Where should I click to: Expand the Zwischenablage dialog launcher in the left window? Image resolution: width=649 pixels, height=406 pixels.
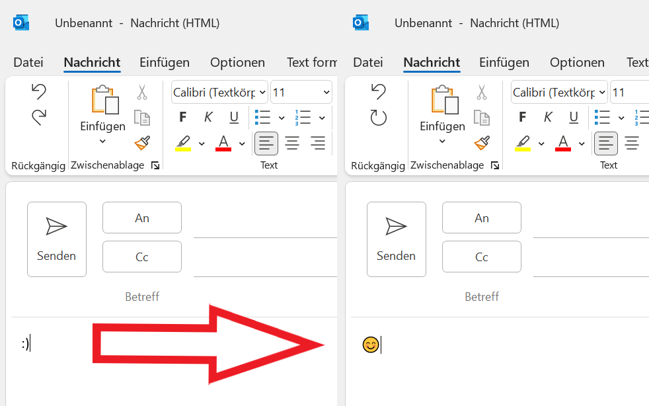[155, 165]
